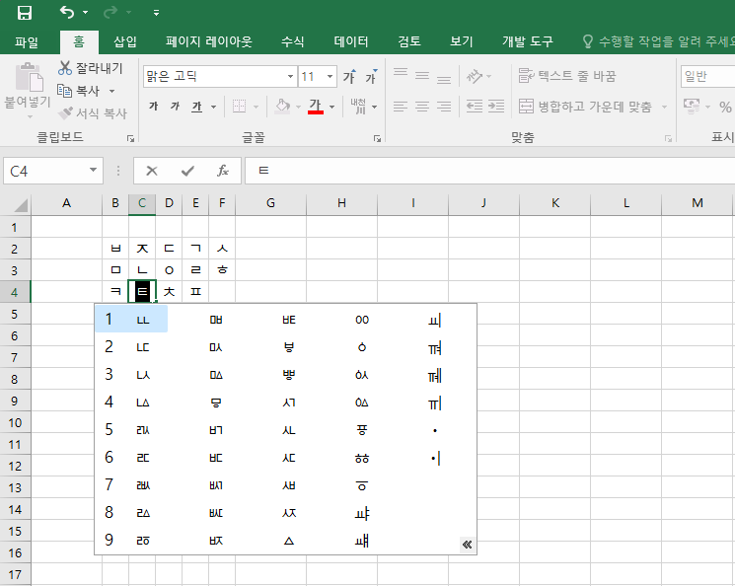Image resolution: width=735 pixels, height=586 pixels.
Task: Switch to the 페이지 레이아웃 tab
Action: (x=208, y=42)
